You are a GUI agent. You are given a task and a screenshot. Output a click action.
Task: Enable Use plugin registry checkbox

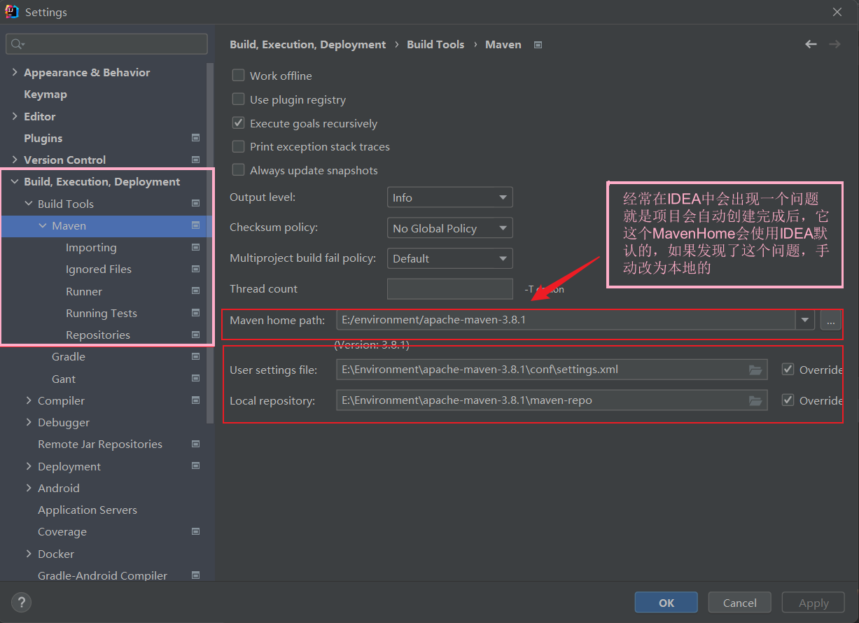coord(238,99)
